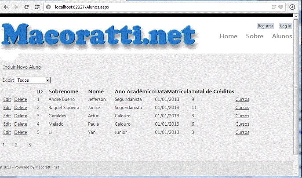Viewport: 302px width, 178px height.
Task: Open the Home menu item
Action: coord(229,36)
